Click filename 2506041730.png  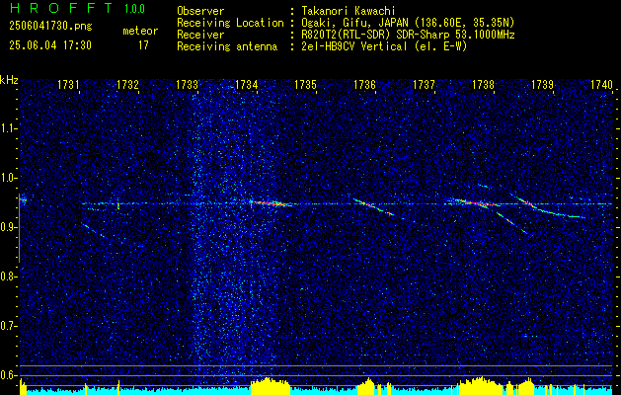[x=50, y=27]
